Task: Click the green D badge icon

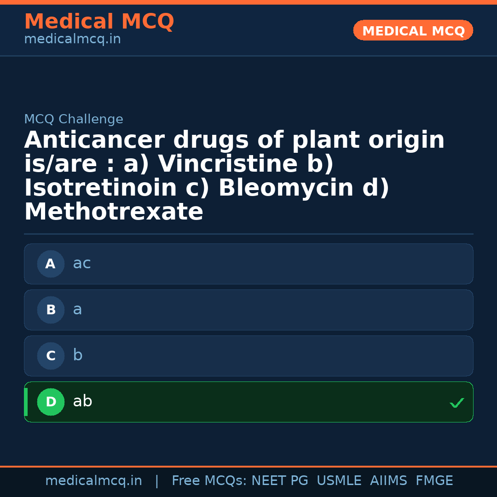Action: pos(51,402)
